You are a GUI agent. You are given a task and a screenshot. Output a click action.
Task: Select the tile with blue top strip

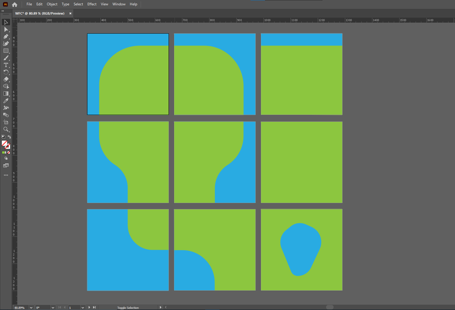[x=301, y=74]
